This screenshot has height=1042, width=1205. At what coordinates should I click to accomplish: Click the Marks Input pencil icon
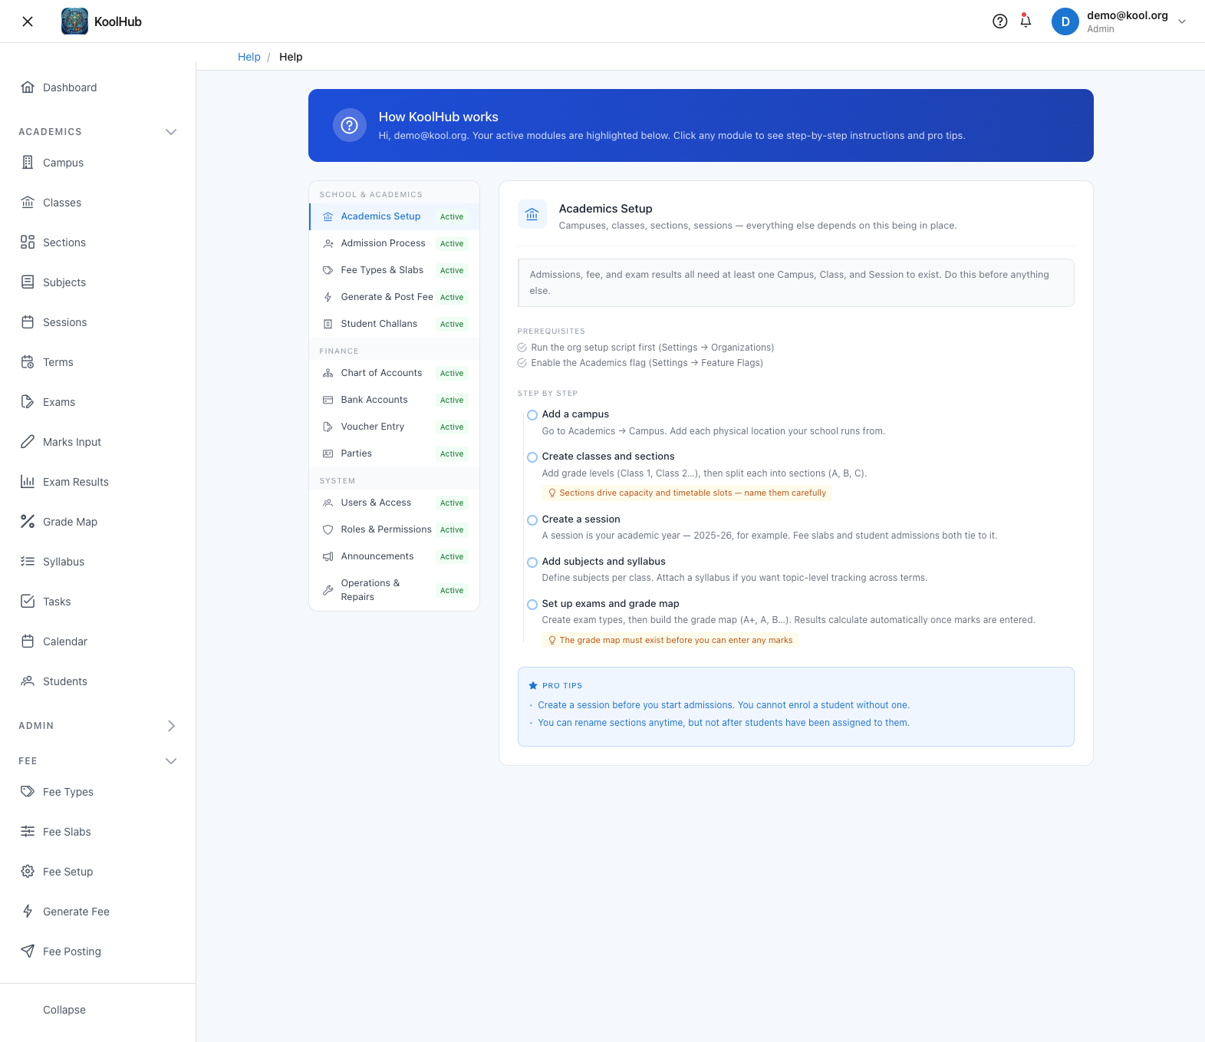pyautogui.click(x=28, y=442)
